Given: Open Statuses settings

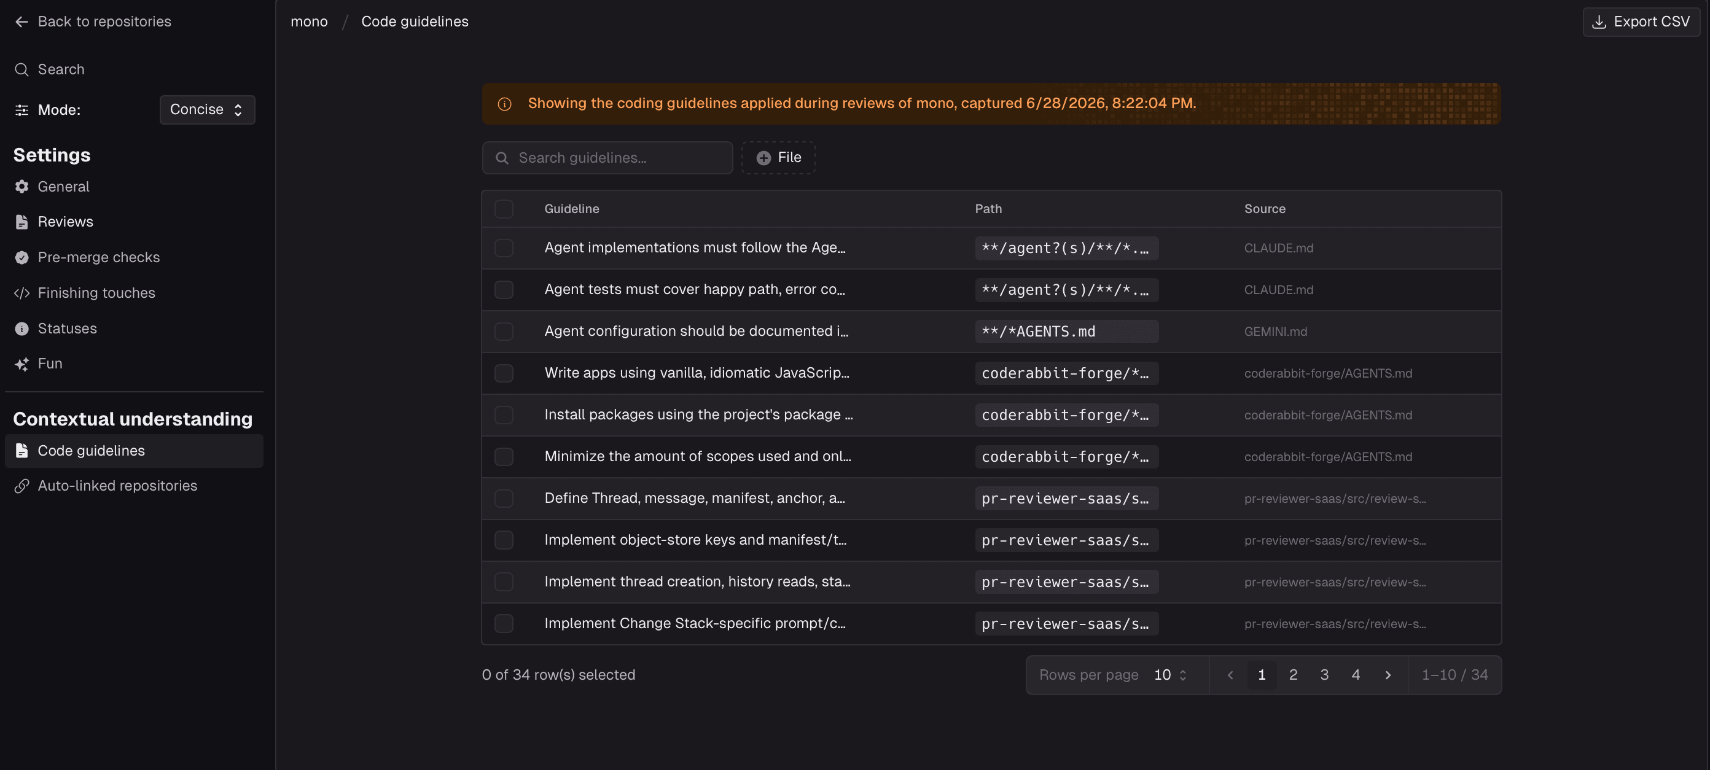Looking at the screenshot, I should click(134, 329).
